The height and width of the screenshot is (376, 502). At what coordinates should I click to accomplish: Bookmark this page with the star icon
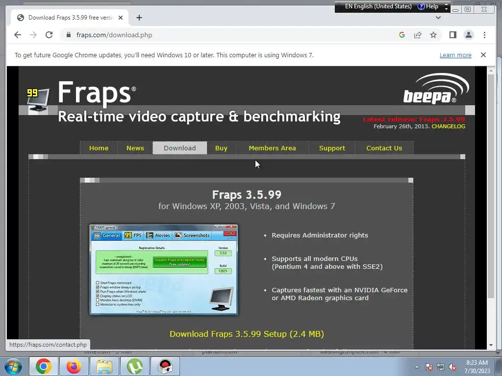pyautogui.click(x=433, y=35)
